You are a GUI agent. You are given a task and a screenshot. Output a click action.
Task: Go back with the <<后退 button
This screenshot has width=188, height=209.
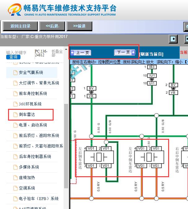click(52, 26)
